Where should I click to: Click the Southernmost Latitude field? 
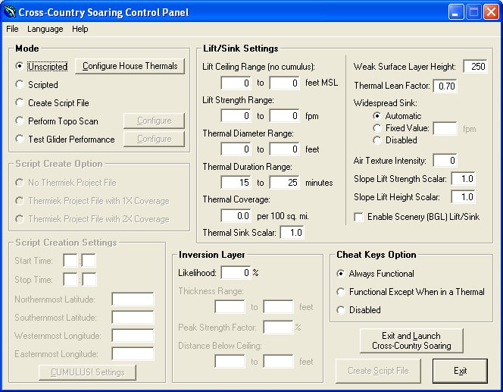(133, 317)
